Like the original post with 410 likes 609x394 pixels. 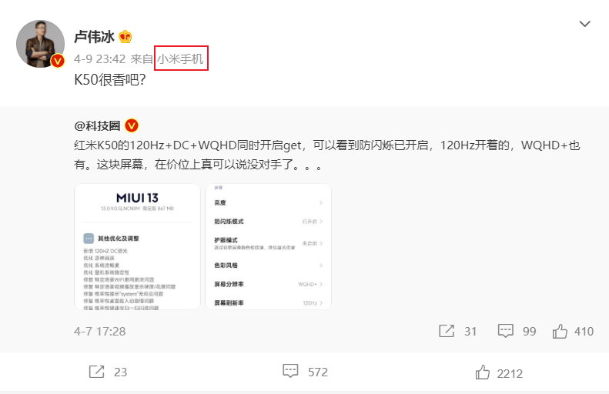(560, 332)
